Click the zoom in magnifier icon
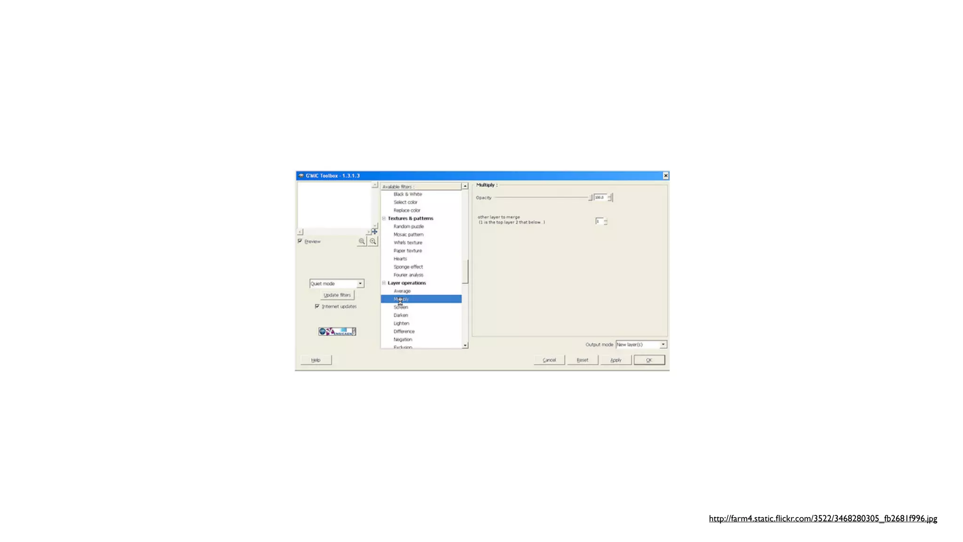Viewport: 963px width, 542px height. click(x=373, y=241)
